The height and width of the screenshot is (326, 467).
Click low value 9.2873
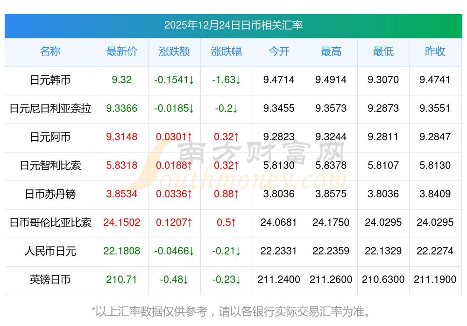(x=383, y=108)
